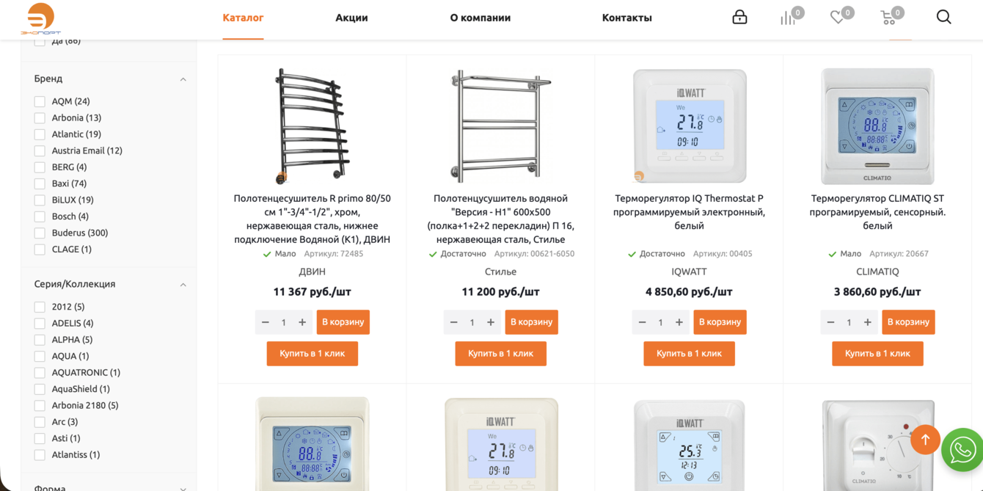983x491 pixels.
Task: Open the Стилье towel rail product image
Action: [500, 126]
